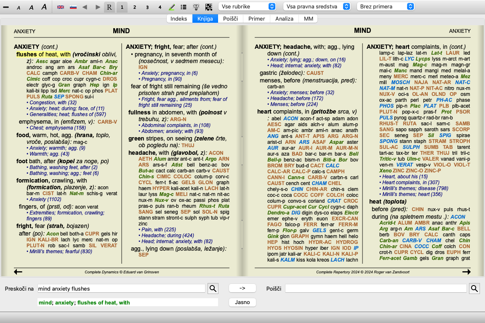The width and height of the screenshot is (485, 323).
Task: Go to previous page with left arrow
Action: tap(18, 272)
